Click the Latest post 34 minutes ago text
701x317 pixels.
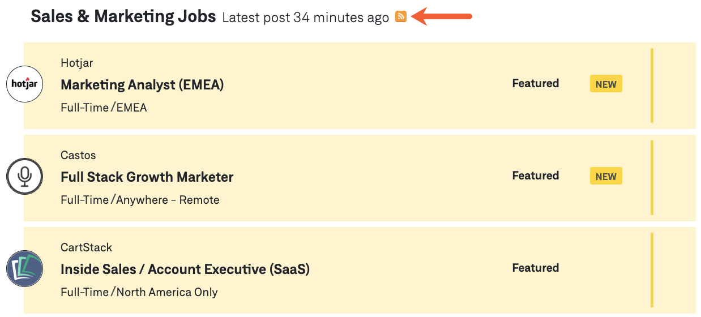tap(305, 18)
